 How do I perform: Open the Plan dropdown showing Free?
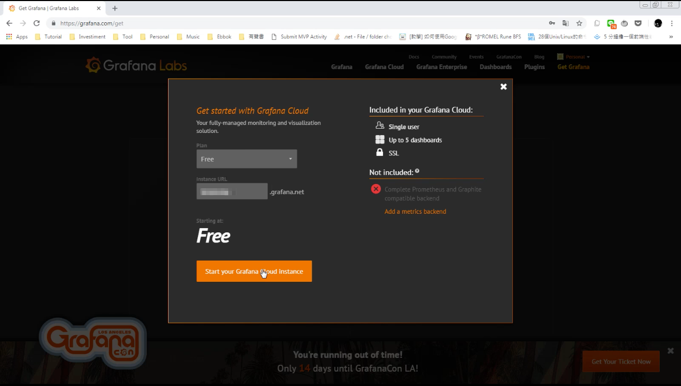(247, 159)
